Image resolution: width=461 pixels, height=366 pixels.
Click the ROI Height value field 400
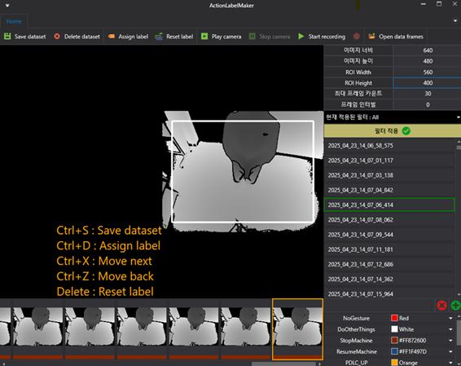coord(427,83)
